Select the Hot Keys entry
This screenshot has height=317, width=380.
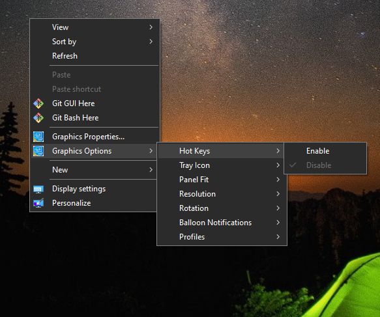tap(222, 151)
